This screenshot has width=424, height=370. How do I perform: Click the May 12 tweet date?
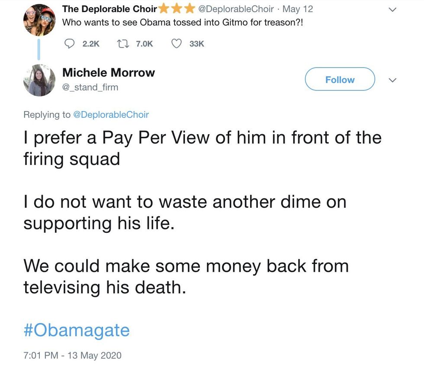point(298,9)
